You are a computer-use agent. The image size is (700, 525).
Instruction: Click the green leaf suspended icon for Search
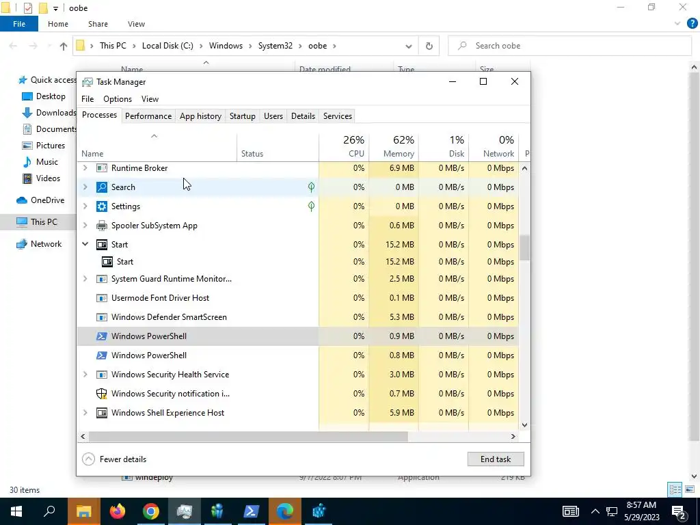tap(311, 187)
